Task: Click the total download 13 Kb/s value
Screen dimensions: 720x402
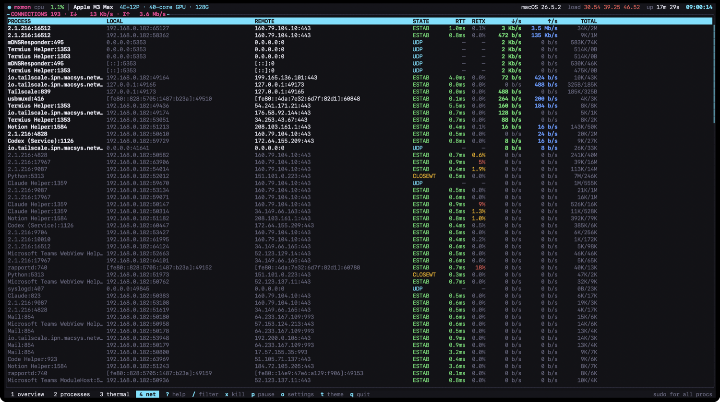Action: (x=101, y=14)
